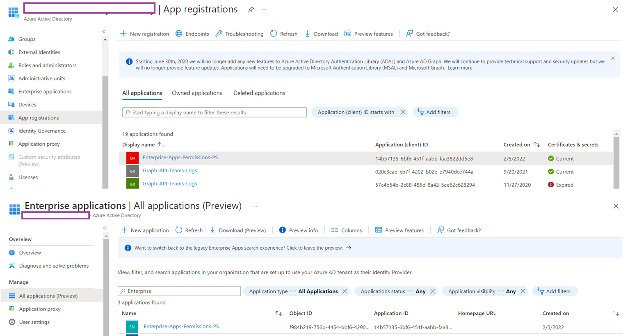Collapse the Enterprise applications sidebar chevron
Viewport: 630px width, 336px height.
(x=105, y=228)
